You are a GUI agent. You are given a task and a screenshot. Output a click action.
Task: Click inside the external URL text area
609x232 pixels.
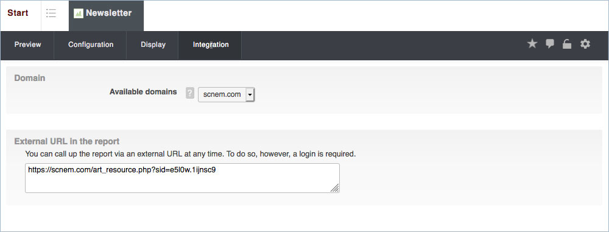click(182, 178)
